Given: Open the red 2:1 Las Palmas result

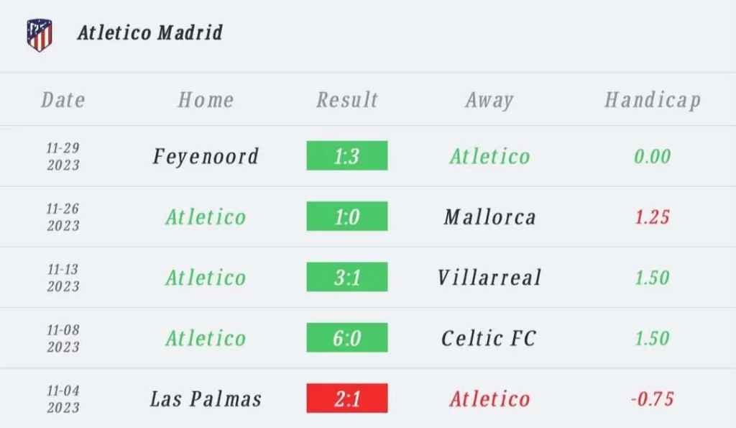Looking at the screenshot, I should pos(347,398).
